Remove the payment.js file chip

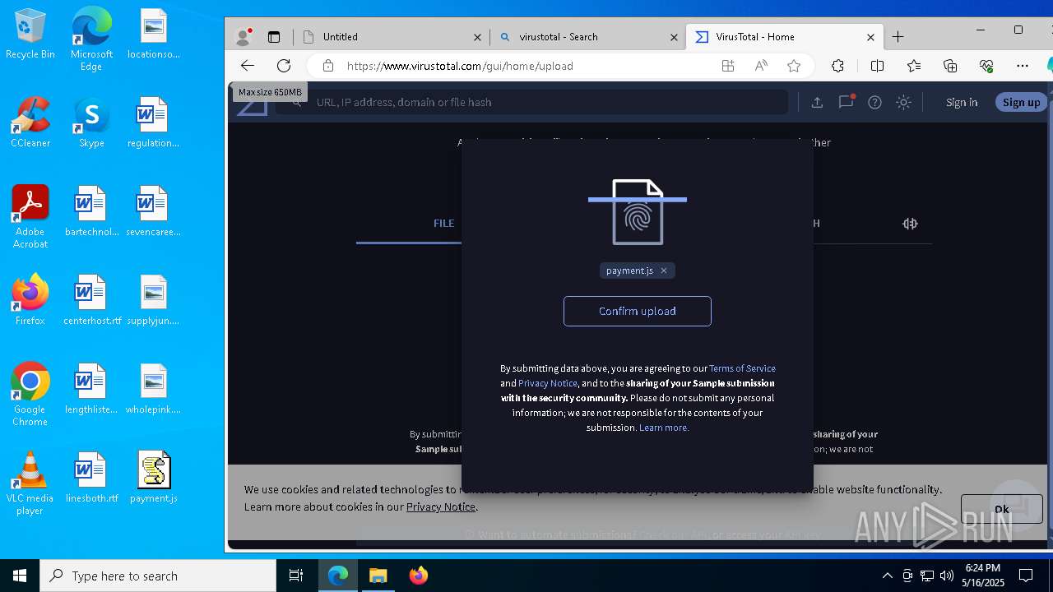664,271
